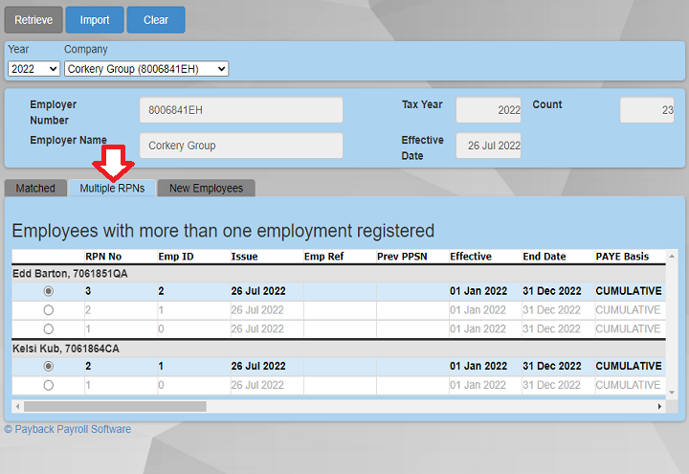Select the Multiple RPNs tab
689x474 pixels.
point(112,189)
